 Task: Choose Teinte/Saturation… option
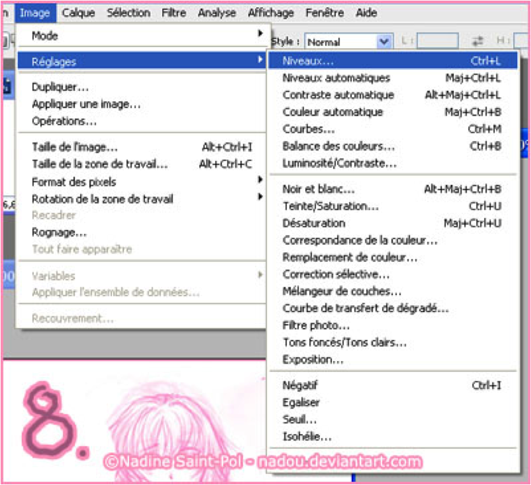(331, 206)
